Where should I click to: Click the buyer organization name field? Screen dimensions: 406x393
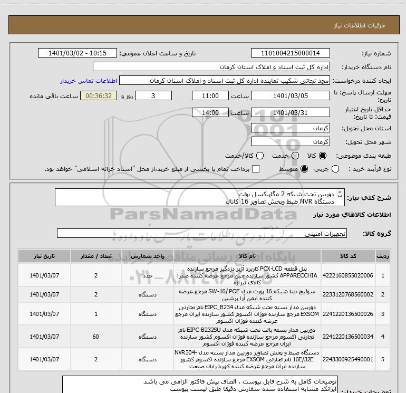pyautogui.click(x=211, y=67)
